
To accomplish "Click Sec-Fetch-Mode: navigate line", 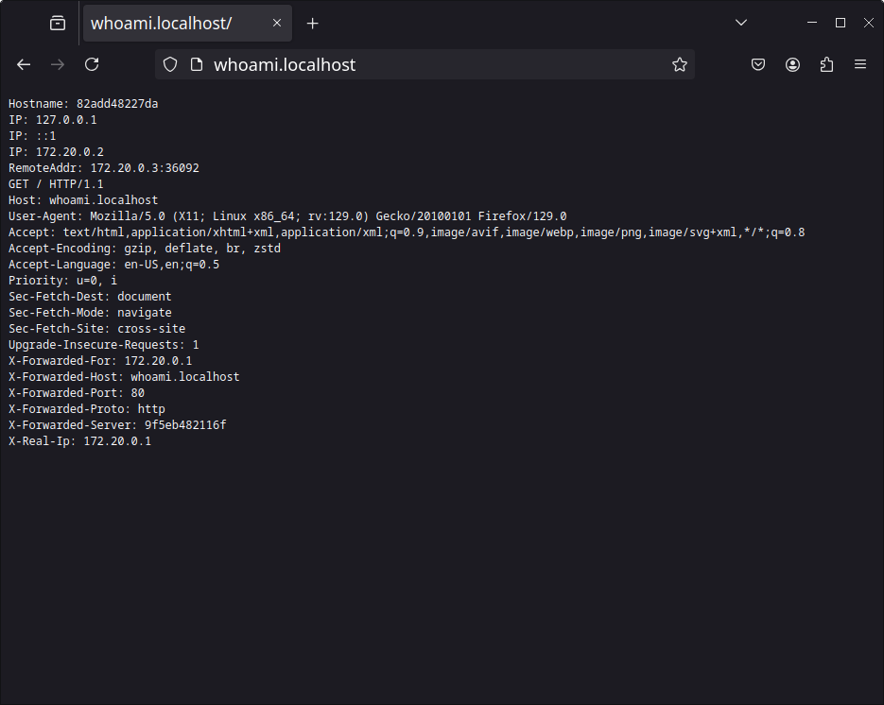I will [90, 313].
